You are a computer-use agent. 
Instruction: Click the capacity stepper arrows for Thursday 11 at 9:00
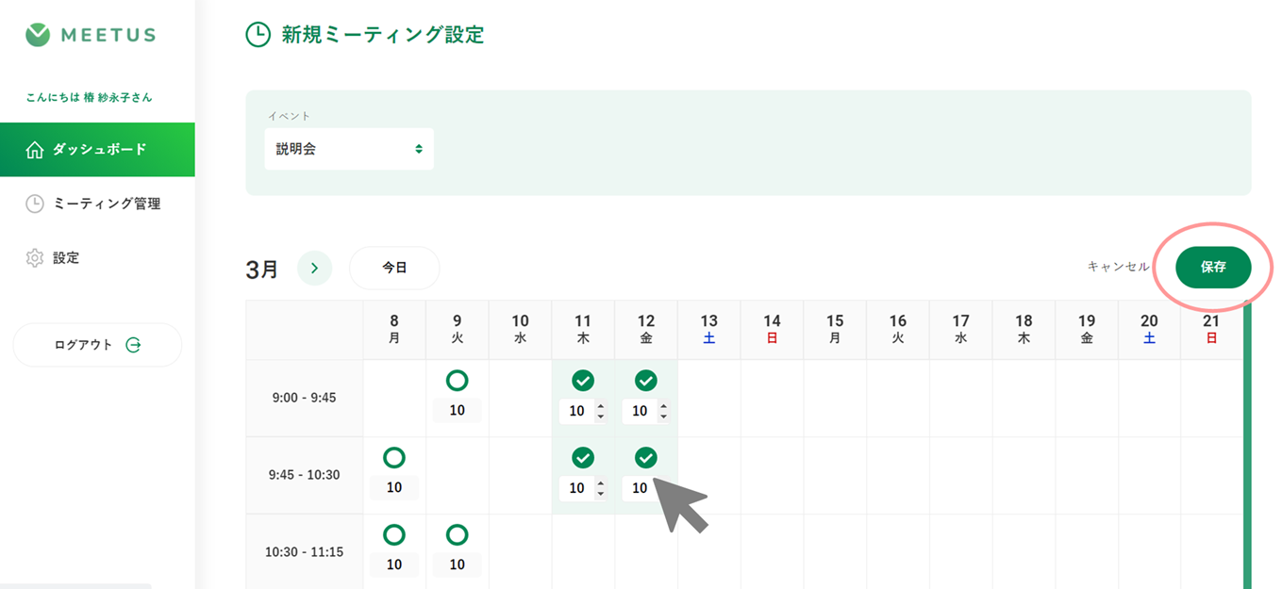click(x=601, y=411)
